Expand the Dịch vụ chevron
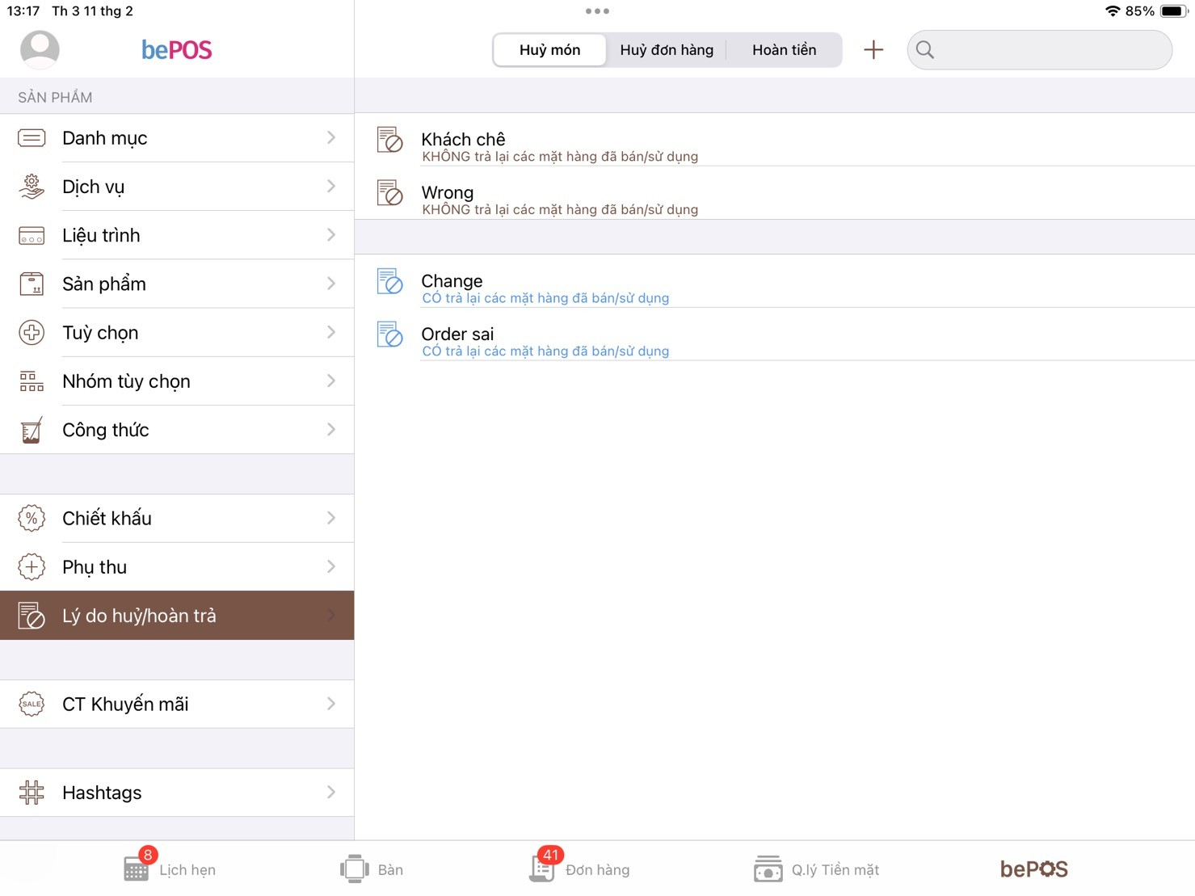Viewport: 1195px width, 896px height. pos(331,187)
